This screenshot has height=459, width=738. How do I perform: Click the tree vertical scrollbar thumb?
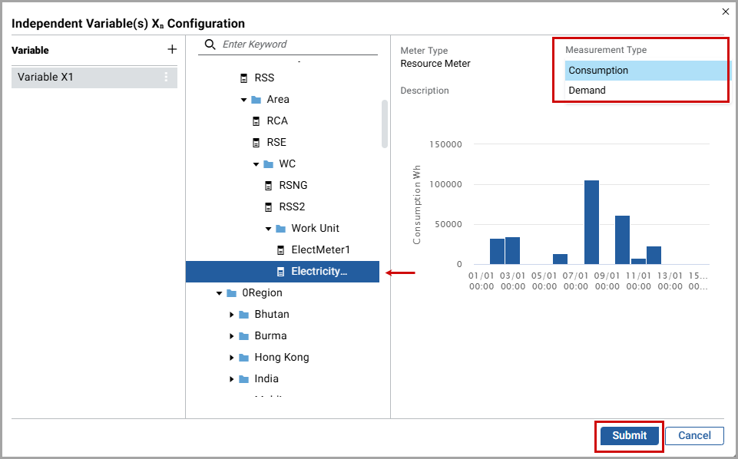click(384, 123)
